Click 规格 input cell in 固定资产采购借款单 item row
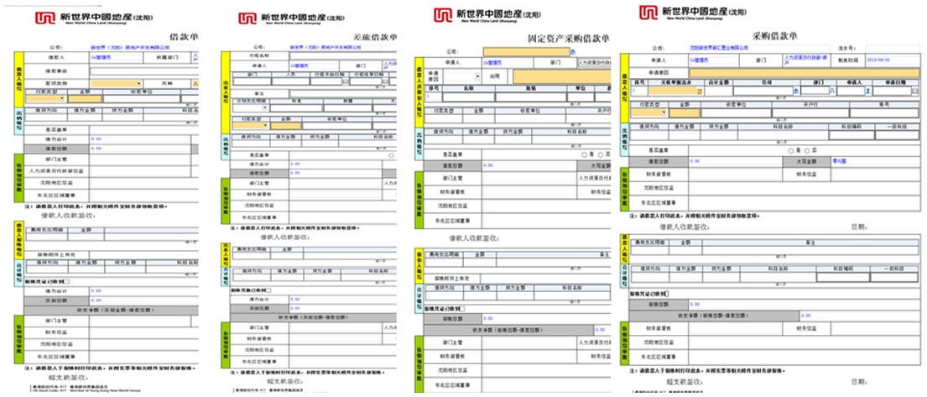927x397 pixels. [x=531, y=97]
